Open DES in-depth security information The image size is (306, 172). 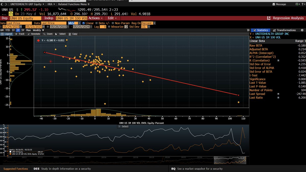pyautogui.click(x=62, y=169)
